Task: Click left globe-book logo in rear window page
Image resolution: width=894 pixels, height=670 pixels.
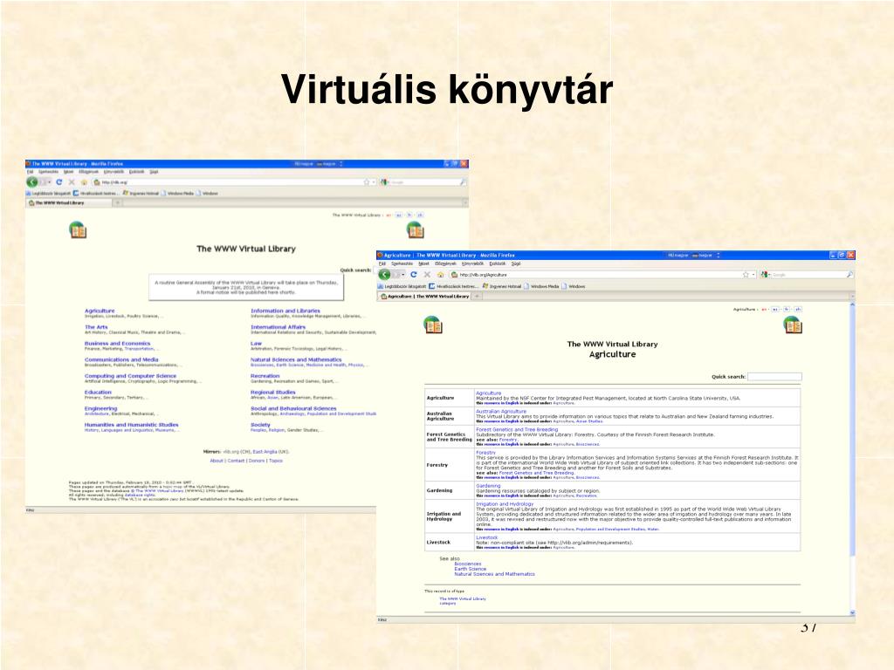Action: tap(78, 230)
